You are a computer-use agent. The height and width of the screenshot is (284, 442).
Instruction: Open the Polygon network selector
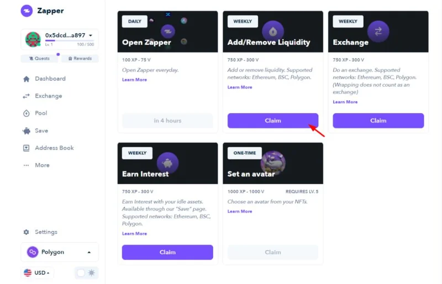60,252
